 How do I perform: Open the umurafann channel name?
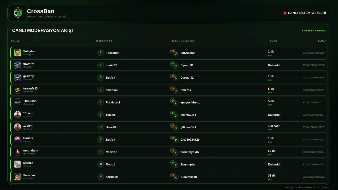pyautogui.click(x=31, y=150)
